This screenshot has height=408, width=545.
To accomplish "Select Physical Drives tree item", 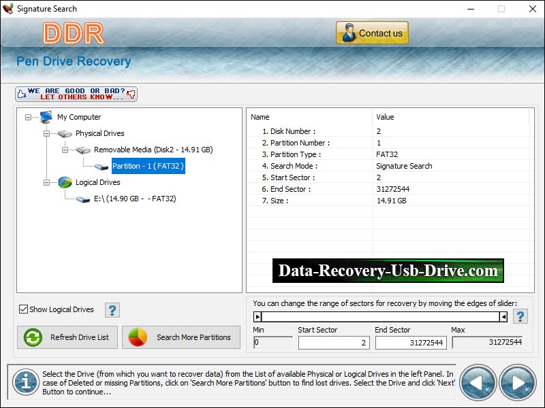I will (99, 133).
